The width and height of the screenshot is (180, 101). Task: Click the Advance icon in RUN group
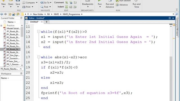(117, 5)
